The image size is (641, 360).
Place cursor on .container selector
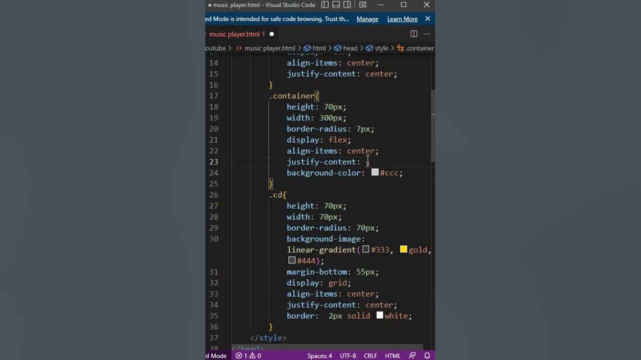tap(291, 95)
